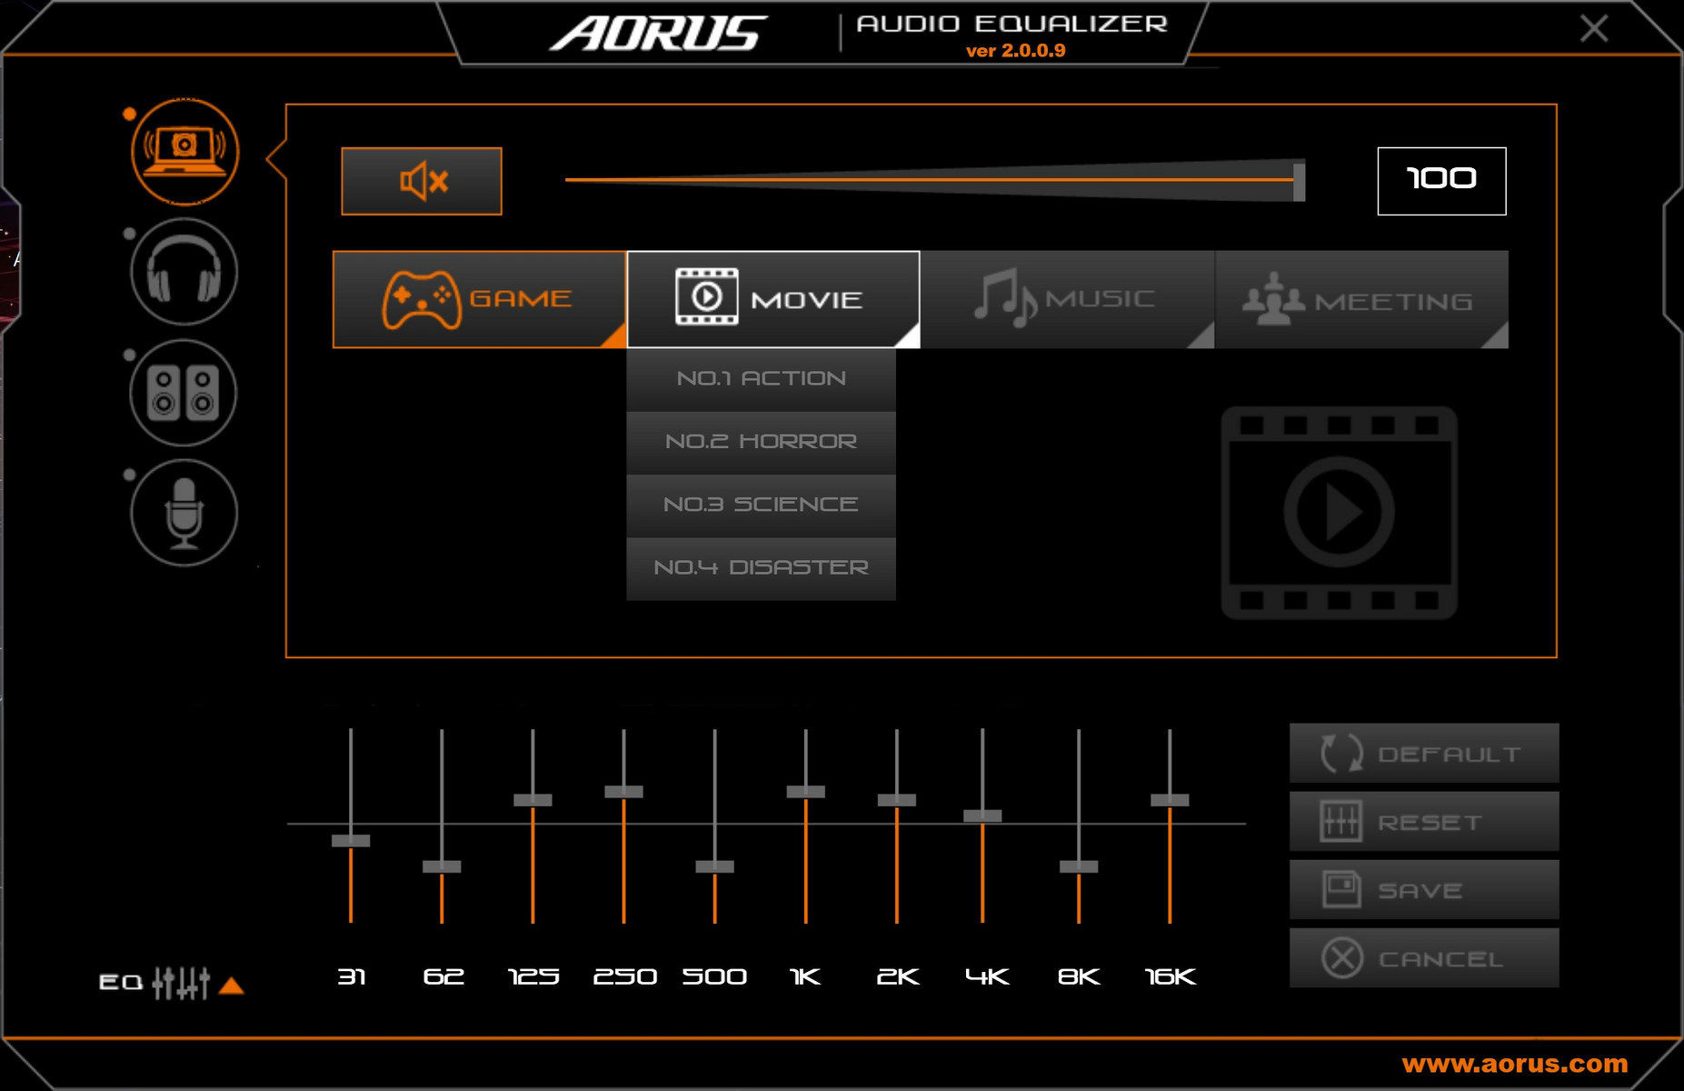Click the 4K equalizer slider handle

click(x=982, y=816)
